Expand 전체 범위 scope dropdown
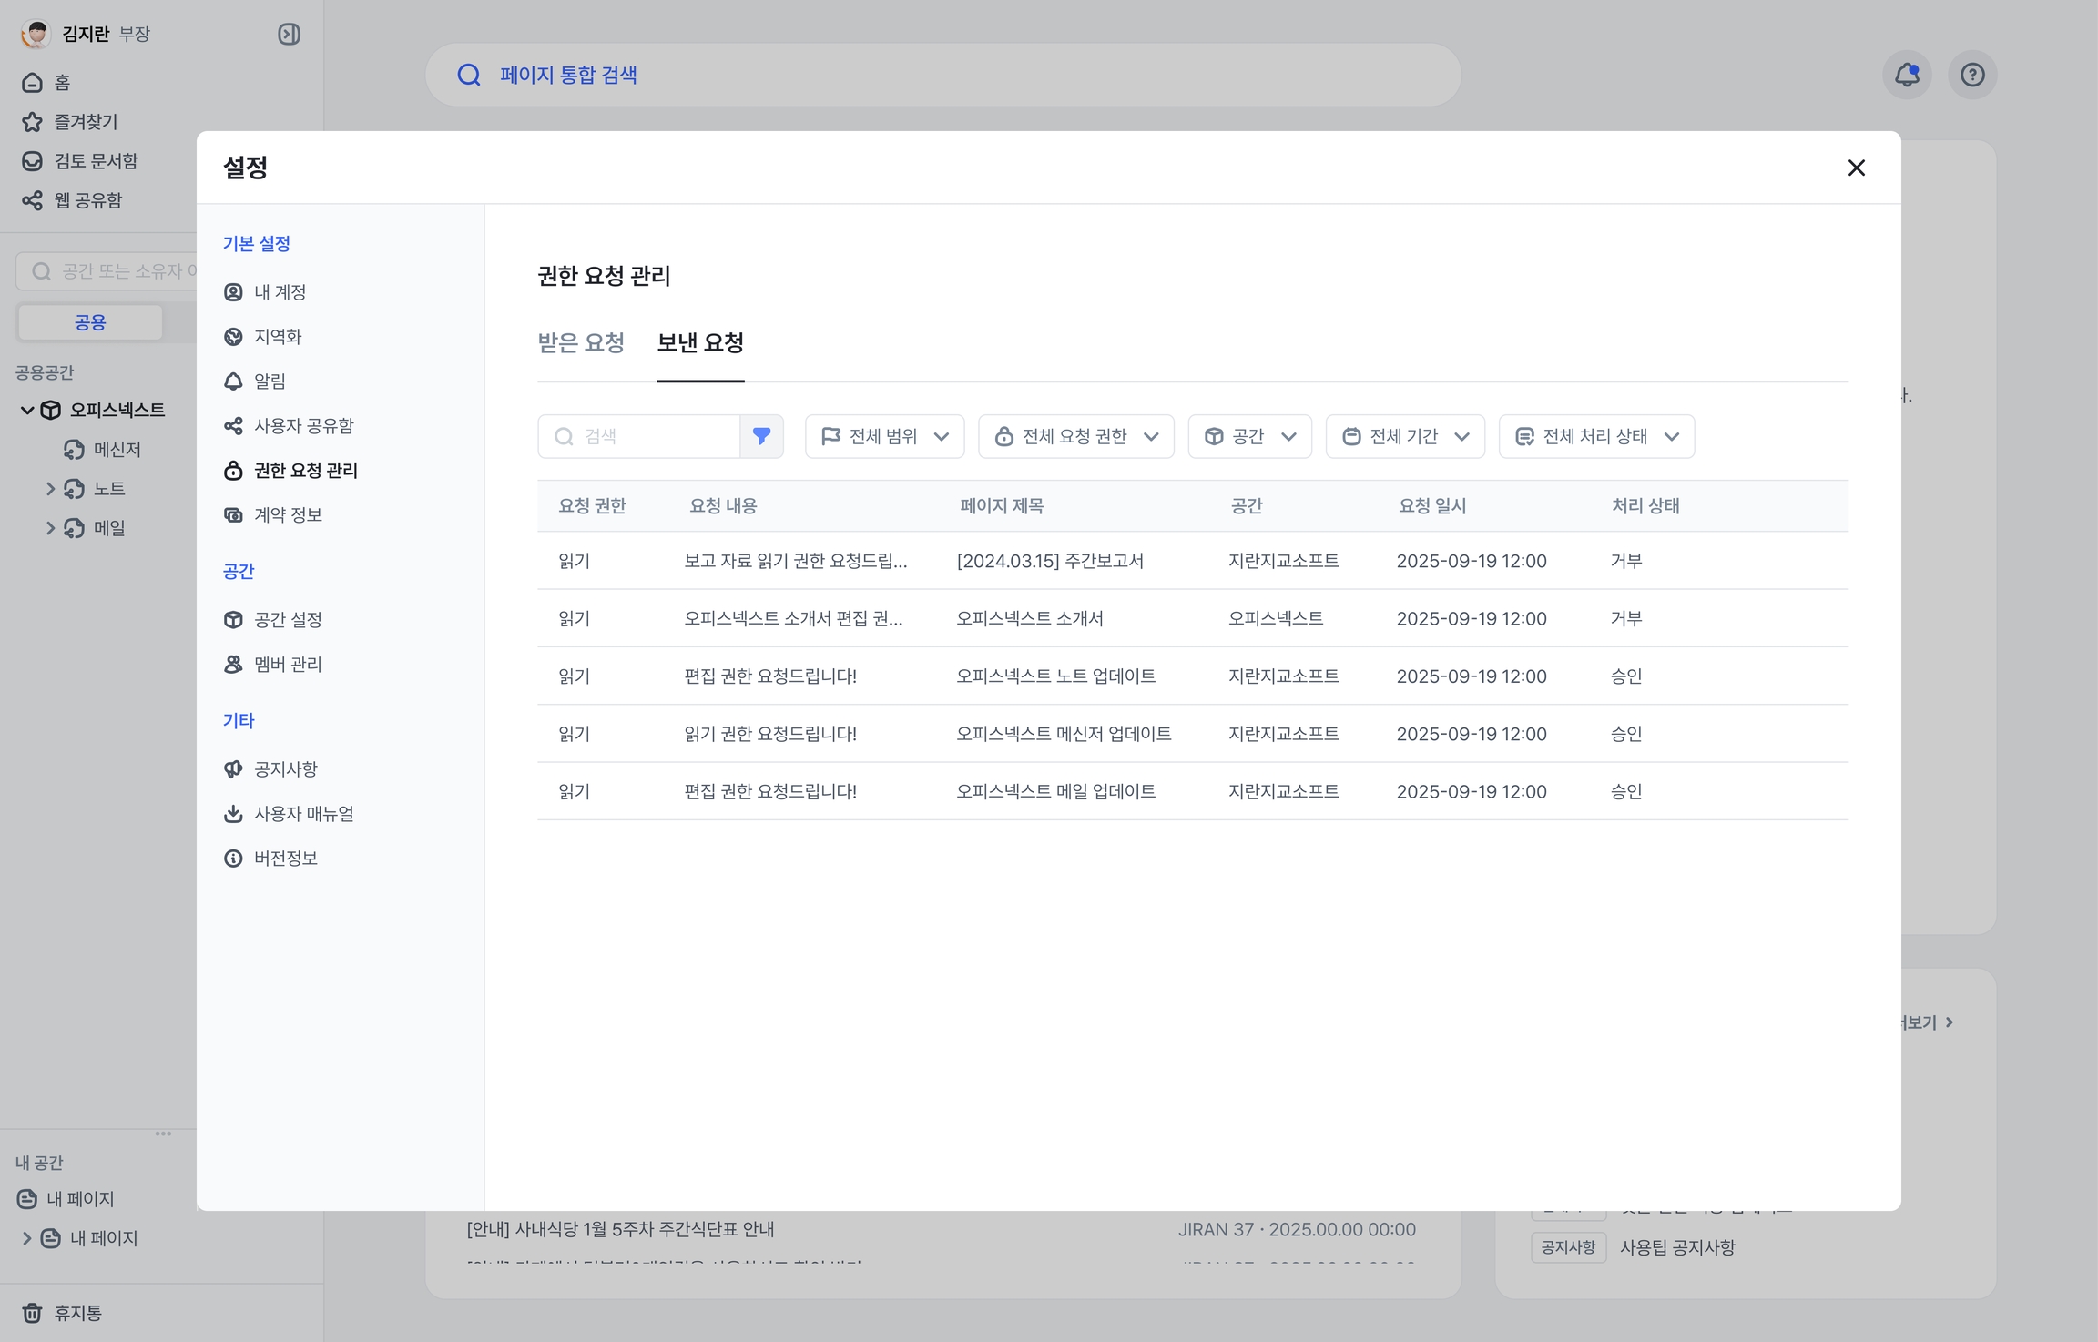This screenshot has height=1342, width=2098. pyautogui.click(x=884, y=437)
